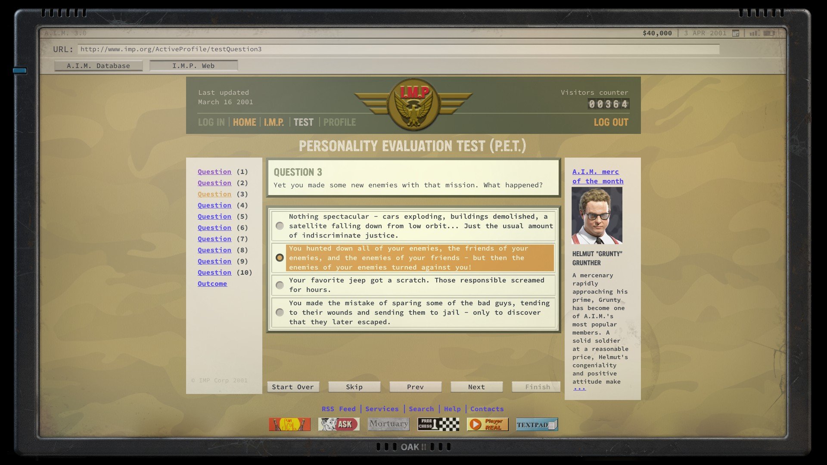Open the Fun Cola banner ad
The image size is (827, 465).
[x=289, y=425]
